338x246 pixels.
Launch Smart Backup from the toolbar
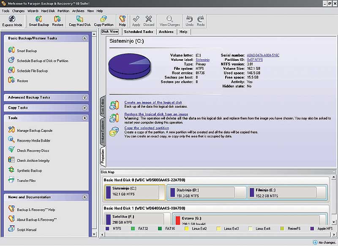[x=39, y=21]
